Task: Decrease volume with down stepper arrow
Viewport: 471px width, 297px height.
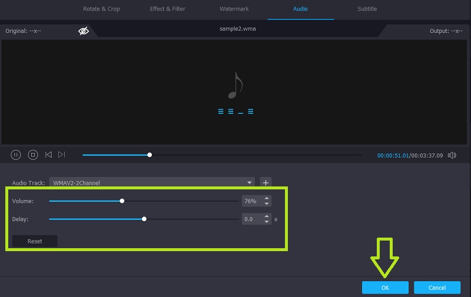Action: (267, 203)
